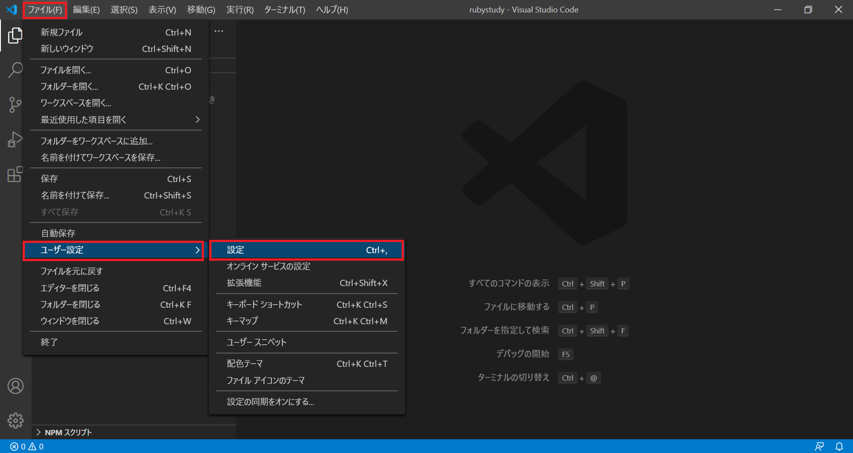Expand 最近使用した項目を開く submenu
The height and width of the screenshot is (453, 853).
[116, 120]
